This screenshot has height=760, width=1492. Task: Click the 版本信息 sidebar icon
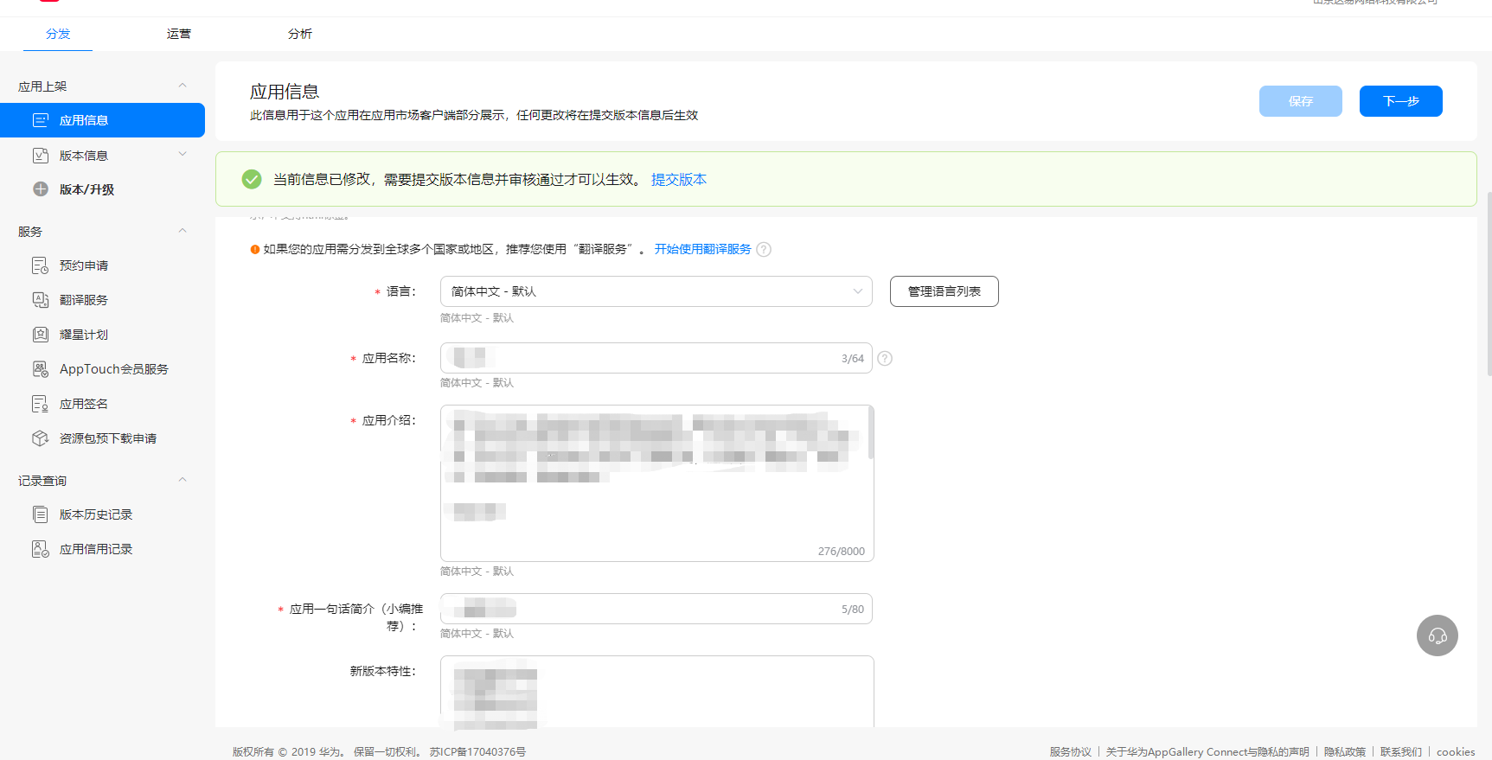pos(41,156)
